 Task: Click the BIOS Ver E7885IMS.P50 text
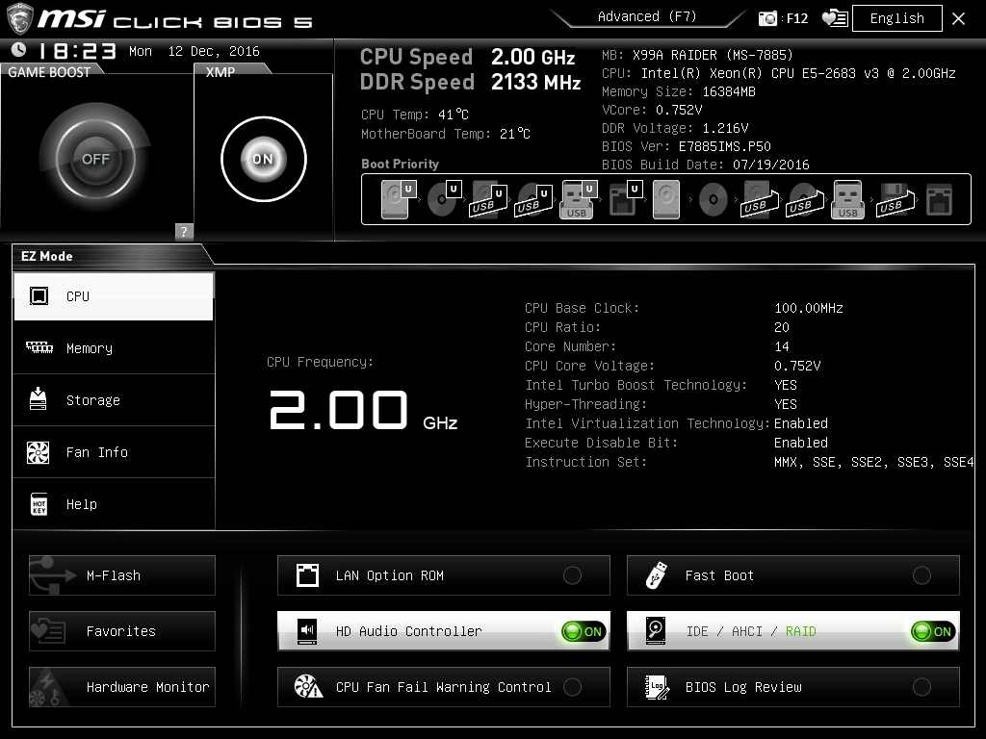click(725, 146)
